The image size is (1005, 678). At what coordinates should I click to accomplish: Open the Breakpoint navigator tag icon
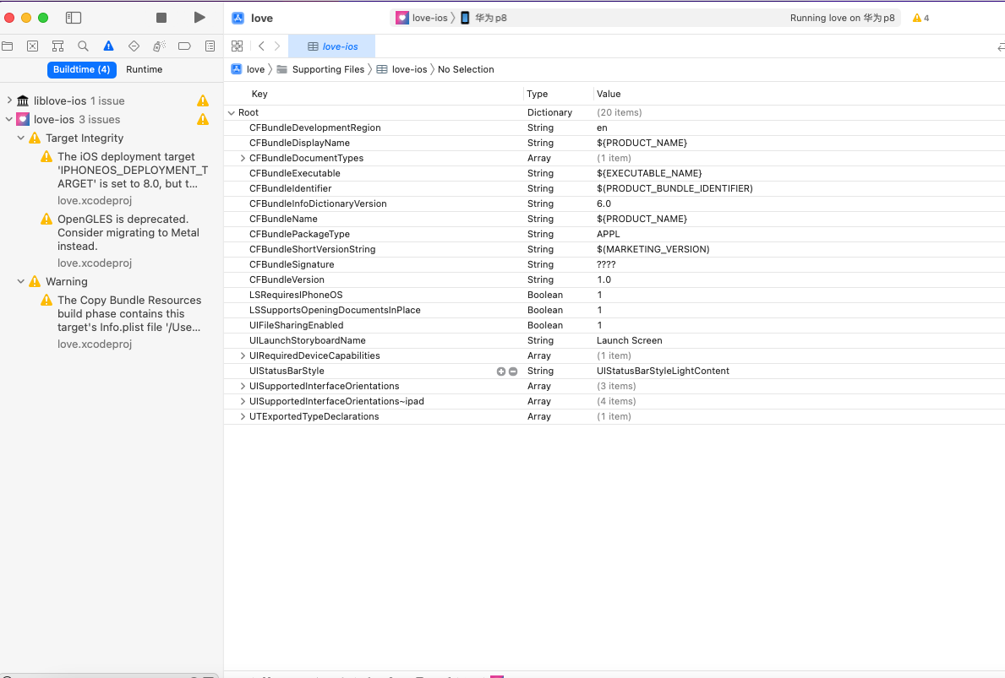pyautogui.click(x=184, y=46)
